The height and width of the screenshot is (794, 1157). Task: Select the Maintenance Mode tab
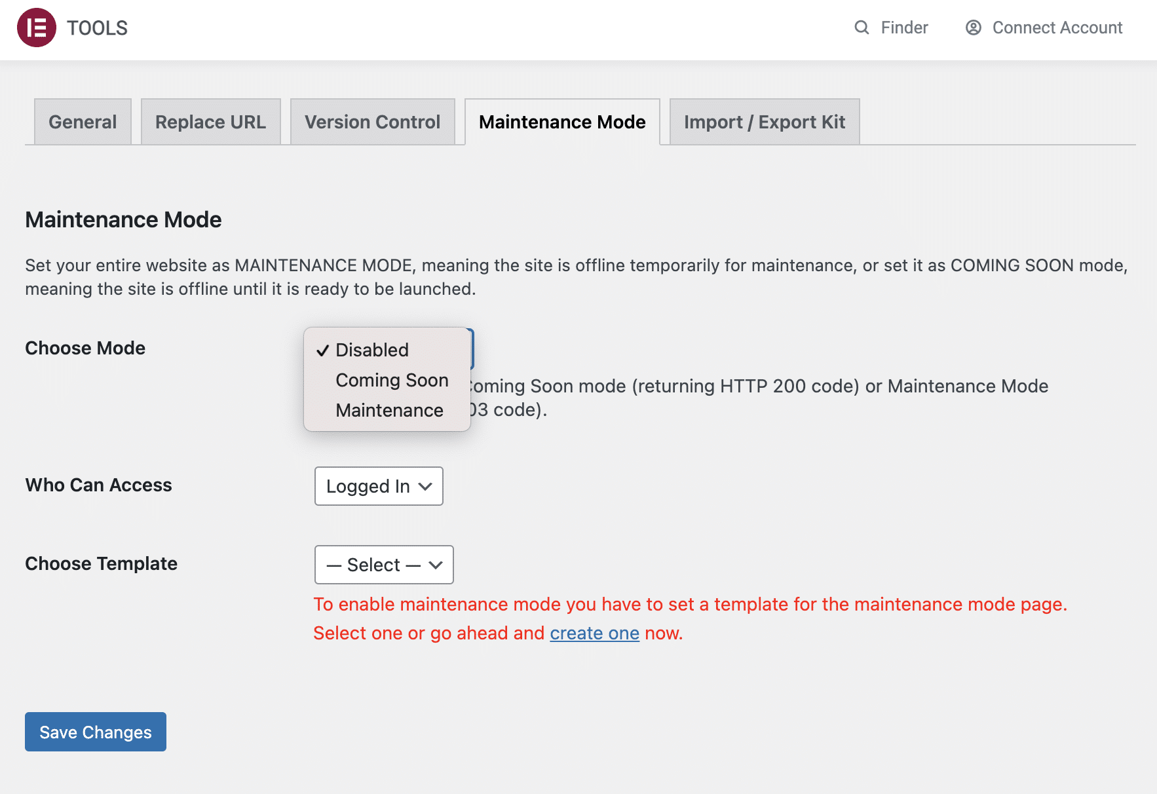(561, 121)
